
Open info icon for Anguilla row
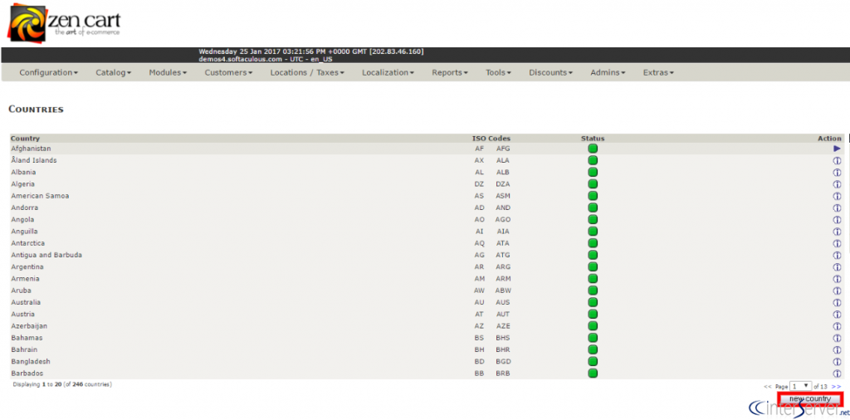click(x=837, y=232)
